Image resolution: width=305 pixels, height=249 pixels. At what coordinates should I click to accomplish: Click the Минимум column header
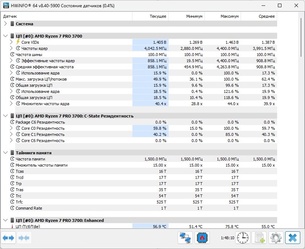tap(187, 16)
